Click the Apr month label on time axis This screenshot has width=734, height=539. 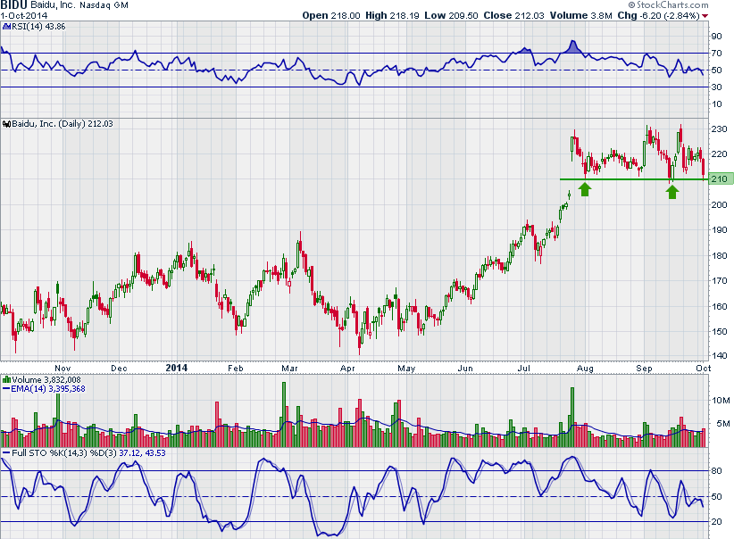[347, 369]
